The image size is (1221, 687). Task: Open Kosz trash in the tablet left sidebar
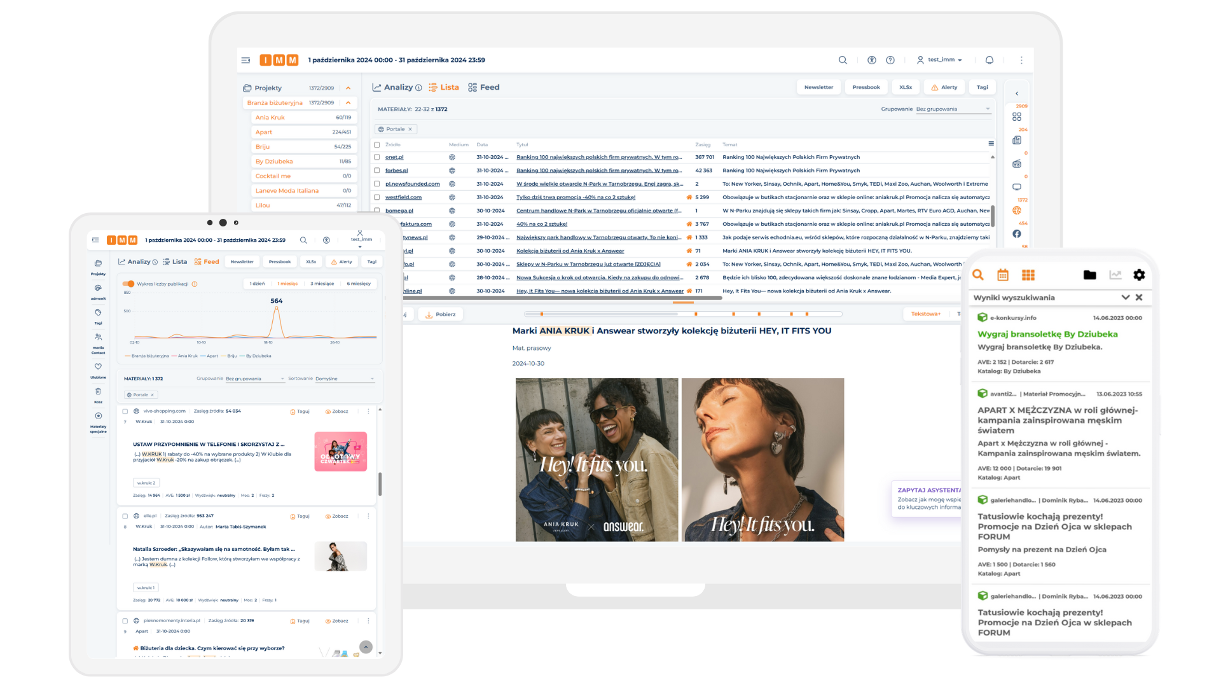tap(98, 395)
